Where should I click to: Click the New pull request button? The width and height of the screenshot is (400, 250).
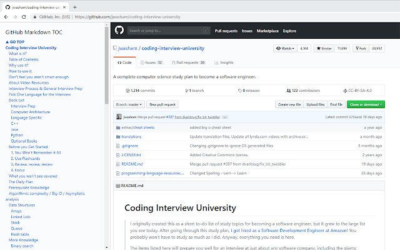[x=162, y=104]
